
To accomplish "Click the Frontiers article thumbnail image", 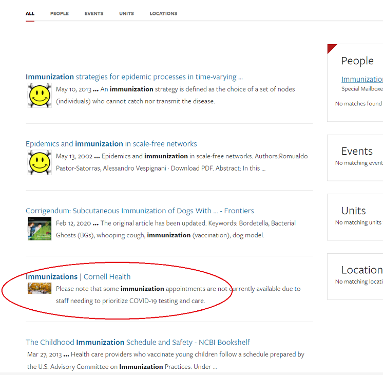I will tap(40, 229).
